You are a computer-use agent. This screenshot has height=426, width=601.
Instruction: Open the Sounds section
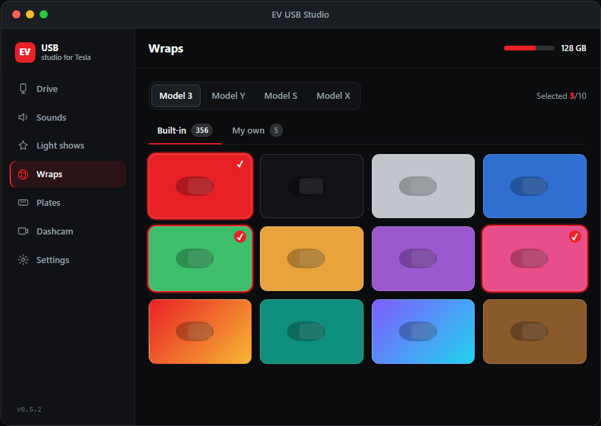coord(68,117)
